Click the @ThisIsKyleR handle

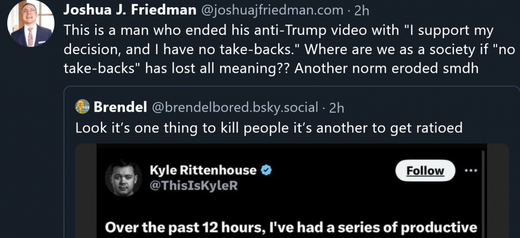193,185
